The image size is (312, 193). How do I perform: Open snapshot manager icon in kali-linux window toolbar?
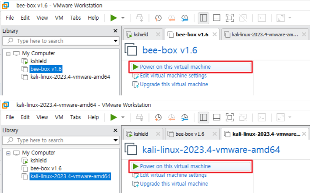click(184, 117)
